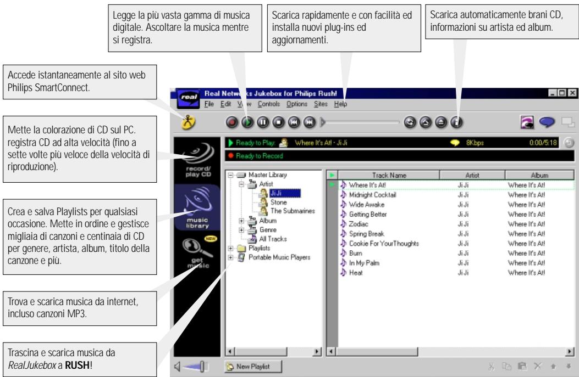Select All Tracks in the library tree
The image size is (579, 377).
pos(273,239)
